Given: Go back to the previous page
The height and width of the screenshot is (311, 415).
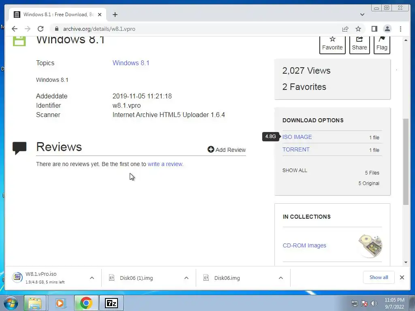Looking at the screenshot, I should click(x=15, y=29).
